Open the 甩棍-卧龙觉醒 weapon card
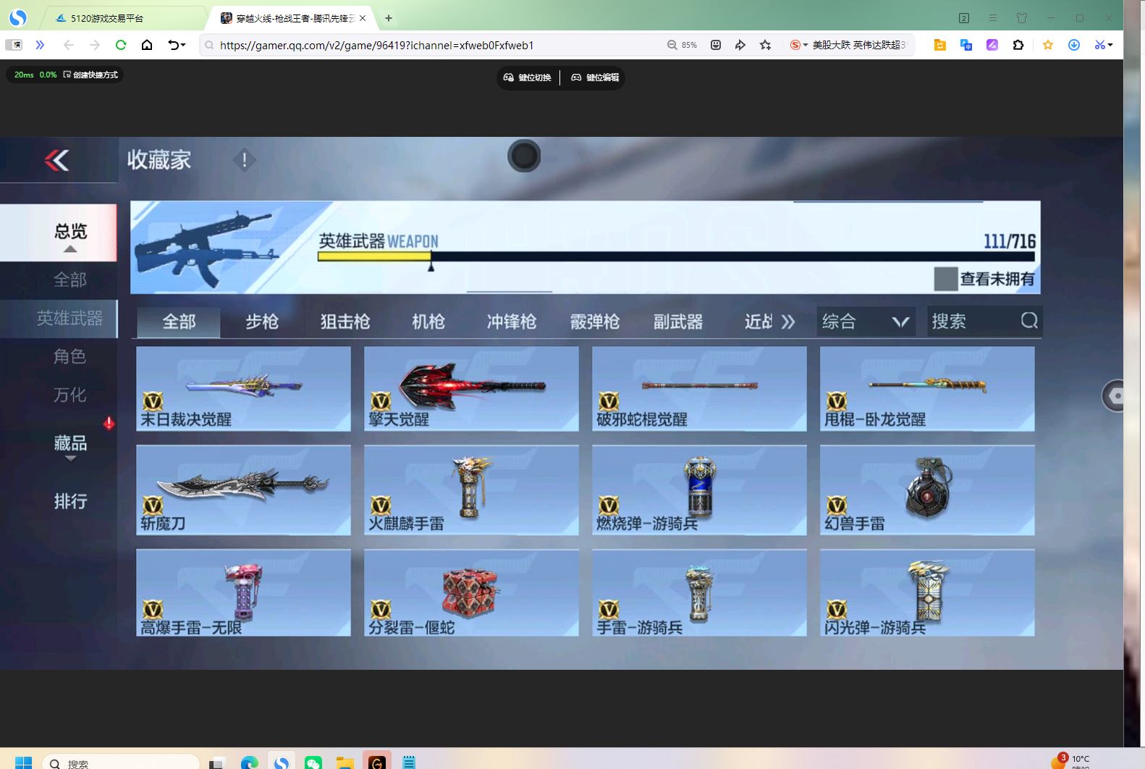 coord(927,389)
